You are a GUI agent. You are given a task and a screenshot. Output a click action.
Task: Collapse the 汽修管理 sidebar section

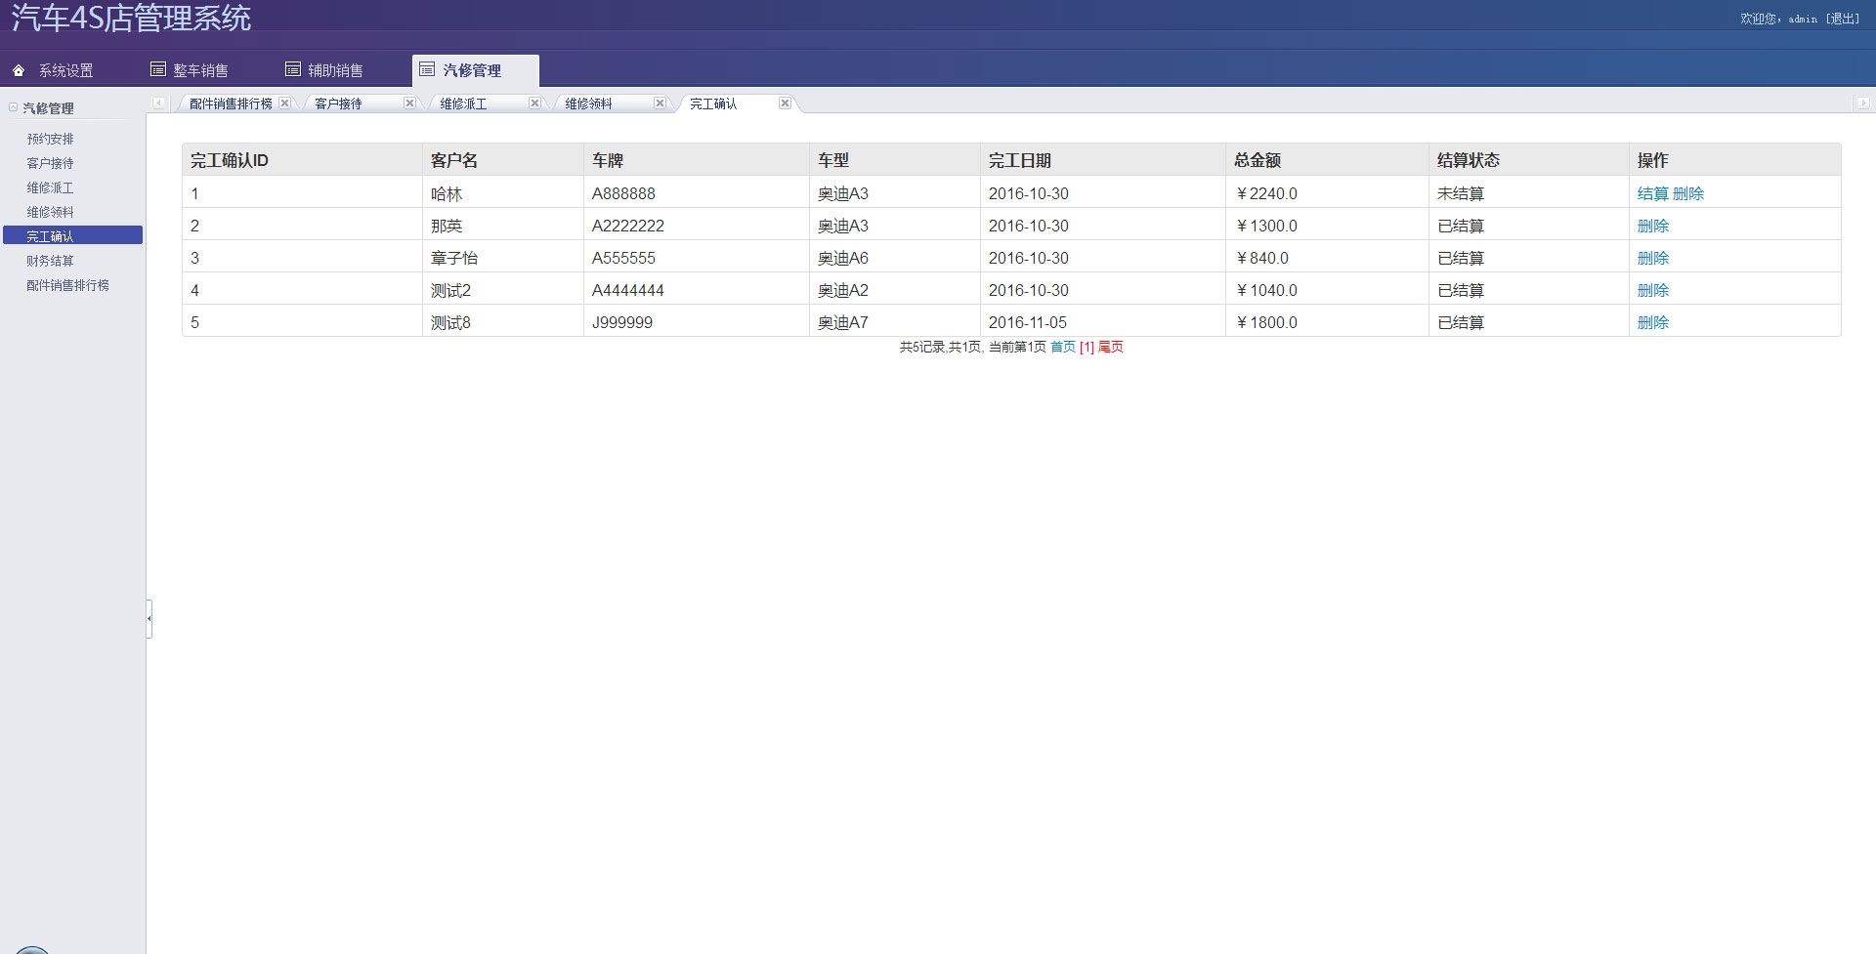(x=14, y=107)
